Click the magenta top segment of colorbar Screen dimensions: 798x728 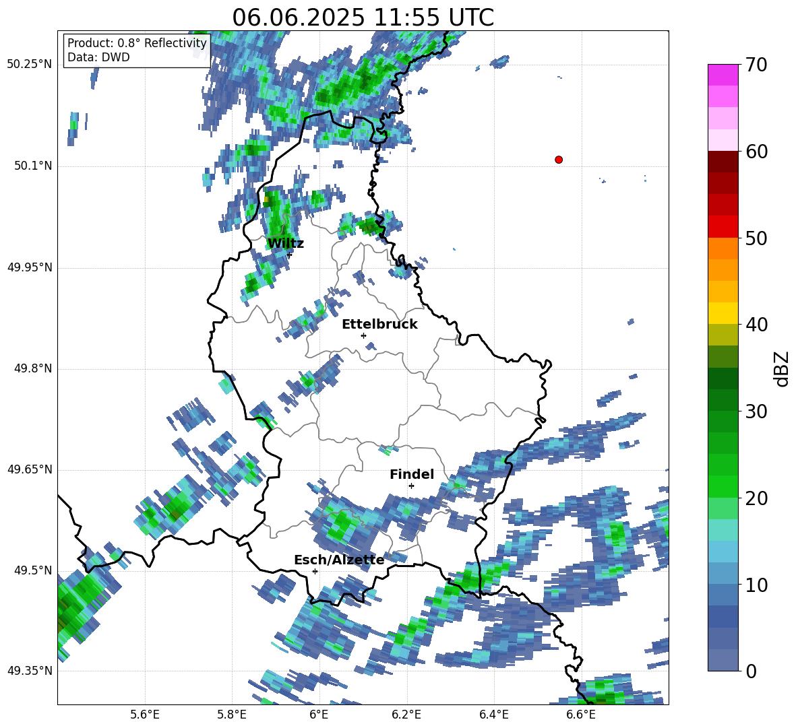pyautogui.click(x=723, y=75)
